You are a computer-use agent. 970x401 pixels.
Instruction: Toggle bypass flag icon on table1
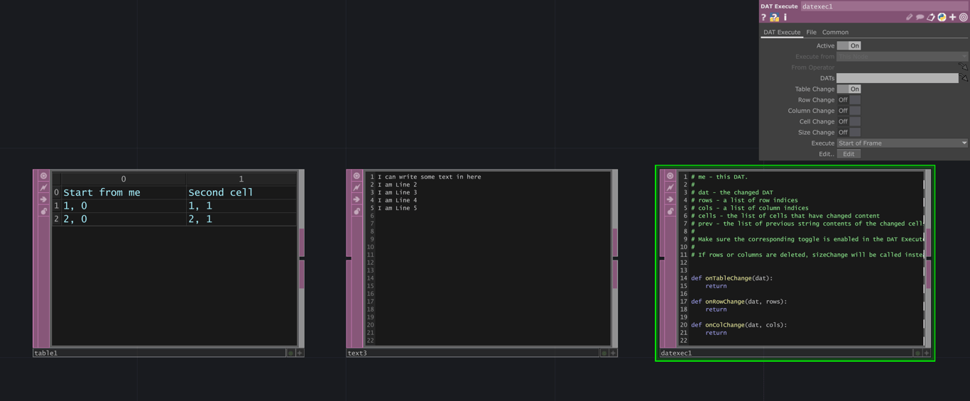[43, 187]
